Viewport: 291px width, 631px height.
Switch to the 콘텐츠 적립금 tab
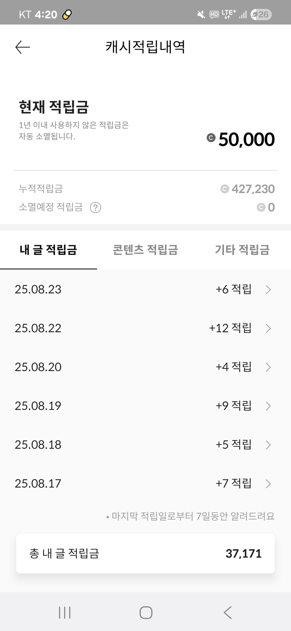[x=145, y=250]
